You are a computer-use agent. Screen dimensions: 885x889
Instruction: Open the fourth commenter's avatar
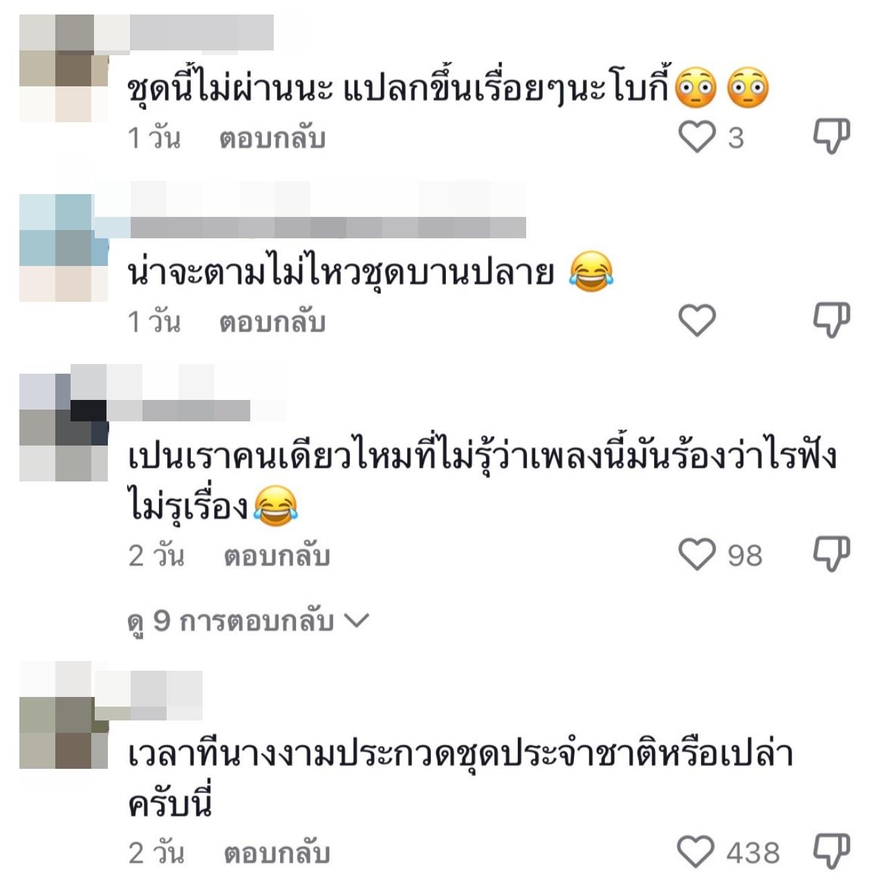(64, 715)
